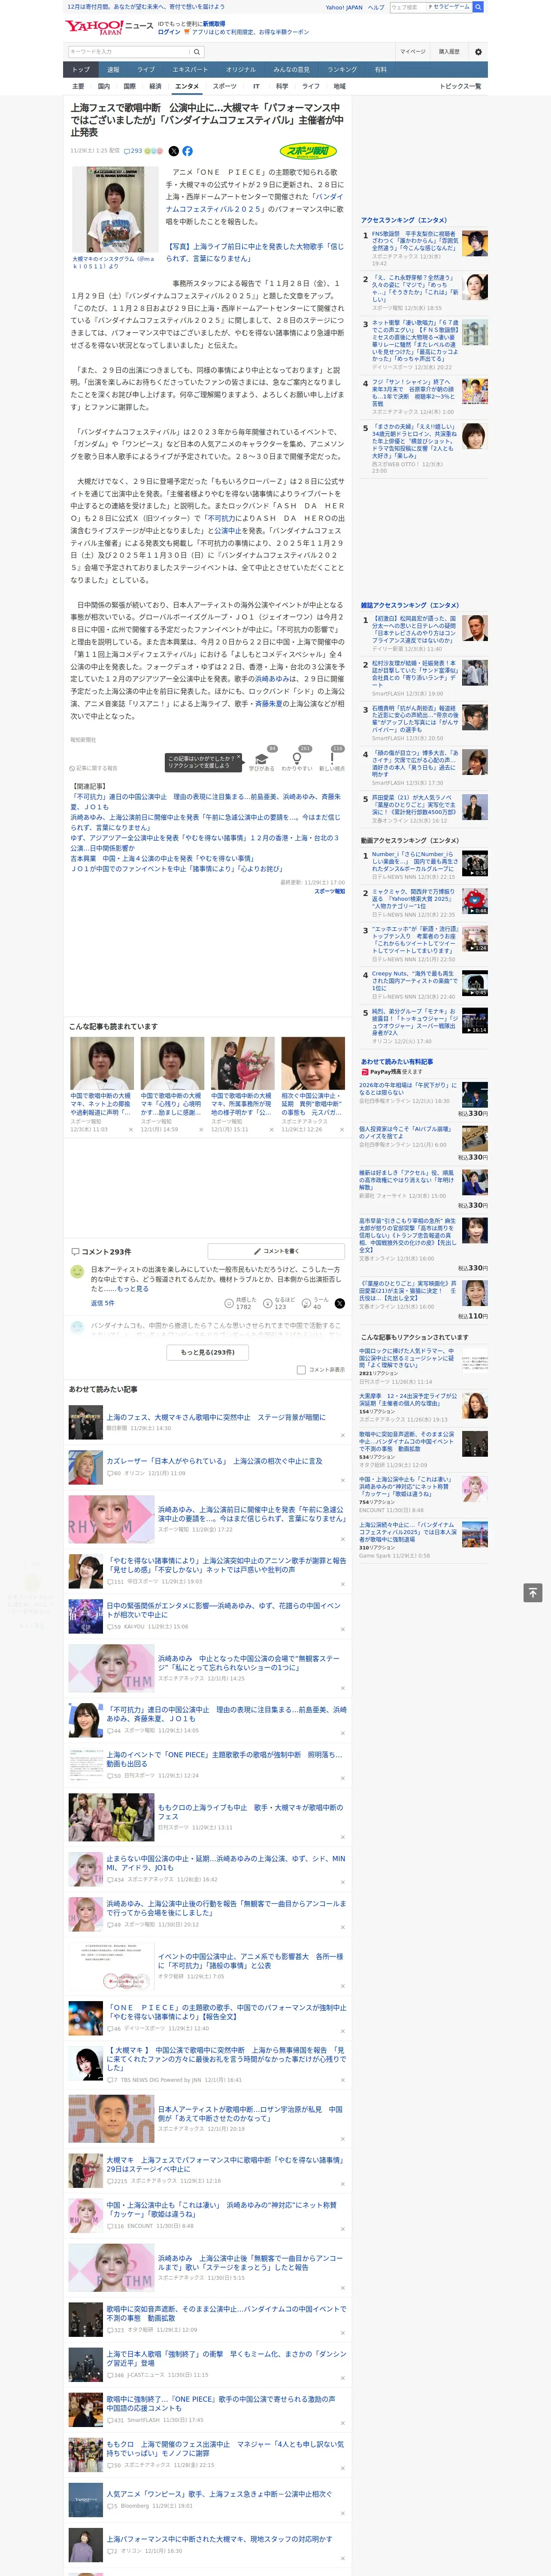Open 人気アニメ「ワンピース」歌手 Bloomberg article
Image resolution: width=551 pixels, height=2576 pixels.
point(219,2494)
